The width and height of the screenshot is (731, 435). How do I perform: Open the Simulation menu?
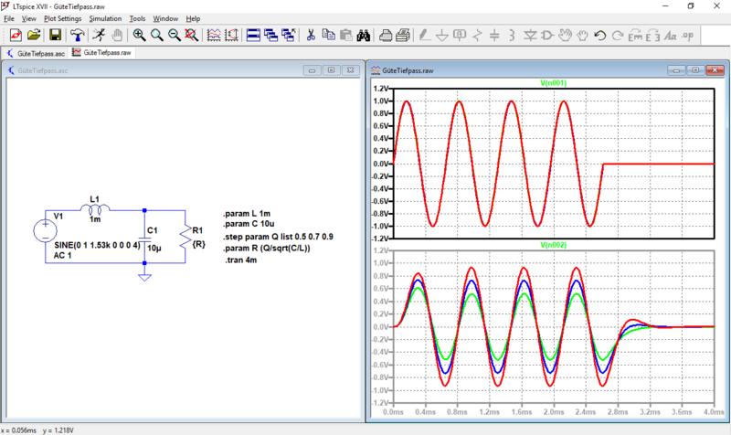105,18
